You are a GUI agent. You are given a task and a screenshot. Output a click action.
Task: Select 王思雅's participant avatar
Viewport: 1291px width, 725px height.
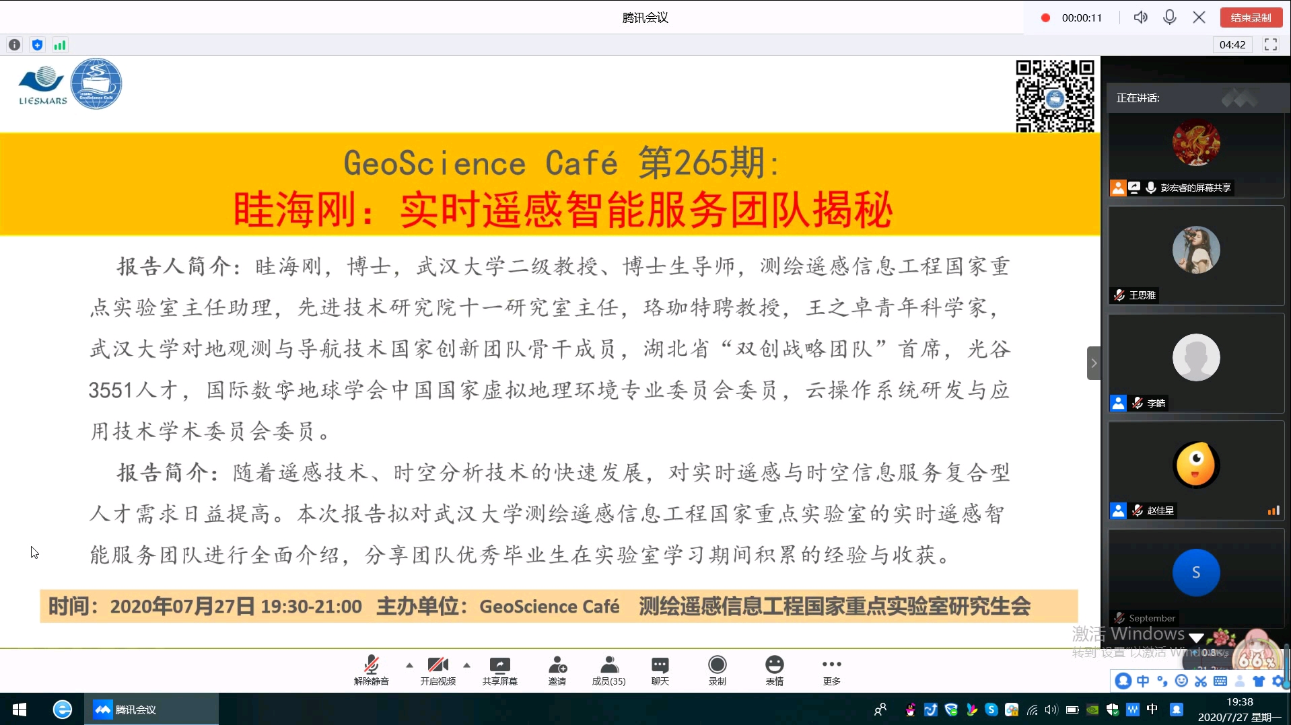(x=1196, y=250)
